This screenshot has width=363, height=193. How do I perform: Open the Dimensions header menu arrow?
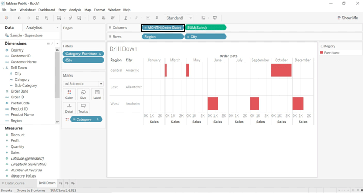pos(57,44)
